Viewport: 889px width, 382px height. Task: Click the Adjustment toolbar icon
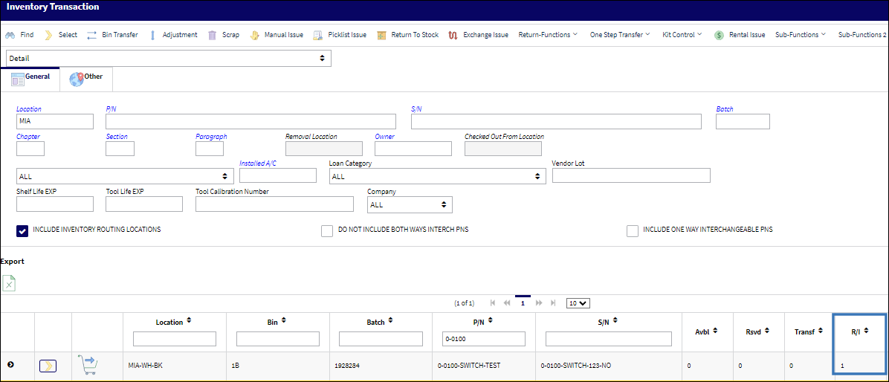(152, 35)
